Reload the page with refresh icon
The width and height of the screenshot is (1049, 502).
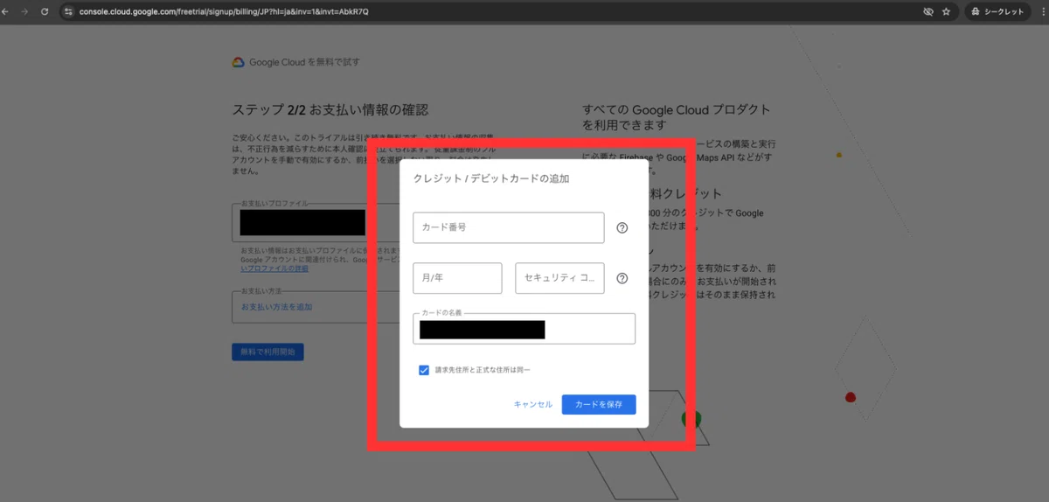[x=44, y=11]
